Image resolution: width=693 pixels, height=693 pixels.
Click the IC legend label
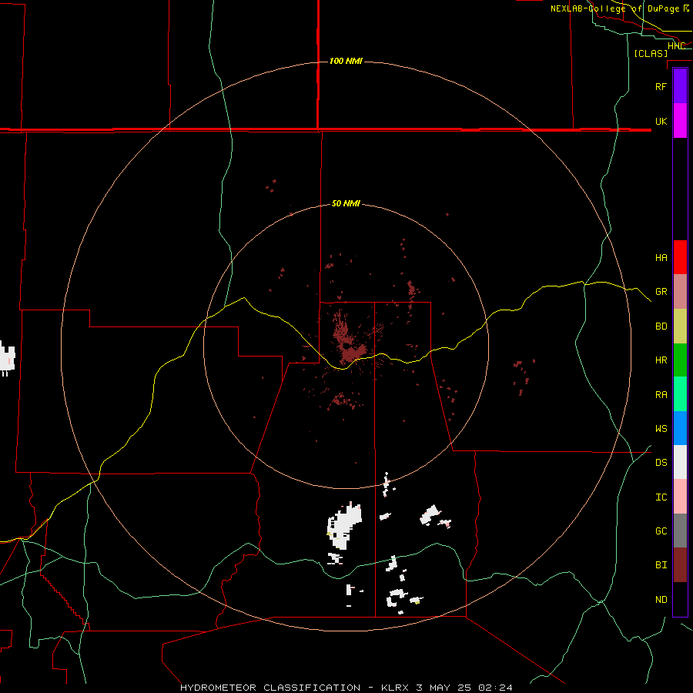(661, 497)
